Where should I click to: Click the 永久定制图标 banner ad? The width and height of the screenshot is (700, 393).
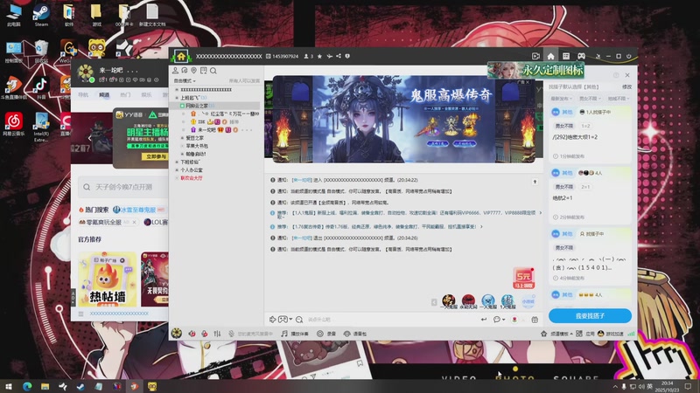[x=535, y=70]
